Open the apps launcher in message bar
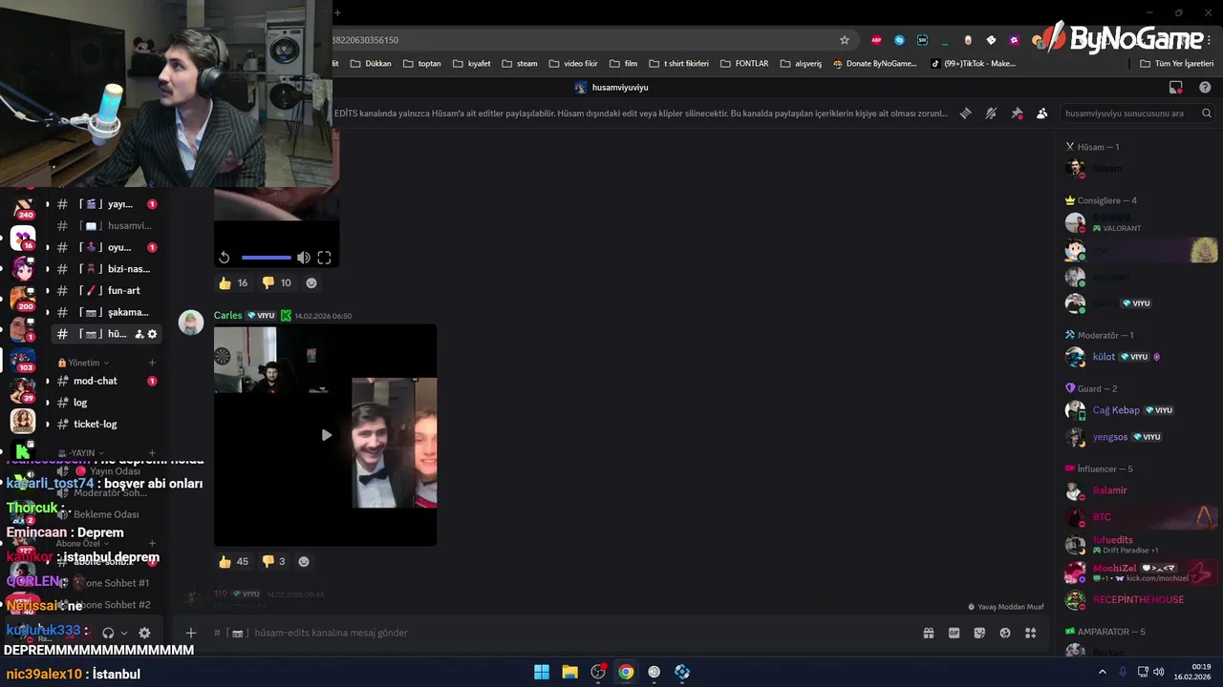1223x687 pixels. (1031, 633)
